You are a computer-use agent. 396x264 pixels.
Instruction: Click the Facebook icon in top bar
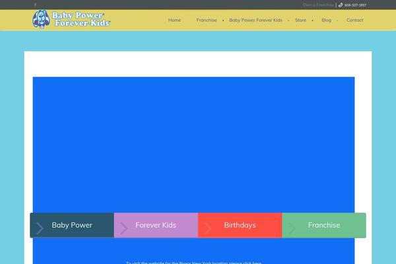pyautogui.click(x=35, y=5)
